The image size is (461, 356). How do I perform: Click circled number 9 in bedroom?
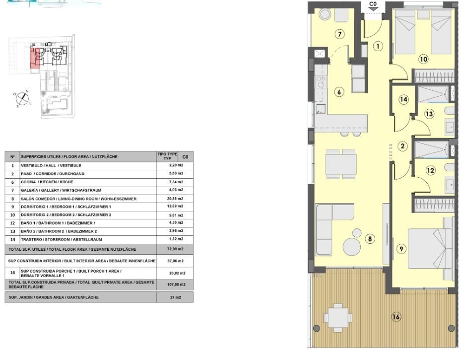(401, 249)
